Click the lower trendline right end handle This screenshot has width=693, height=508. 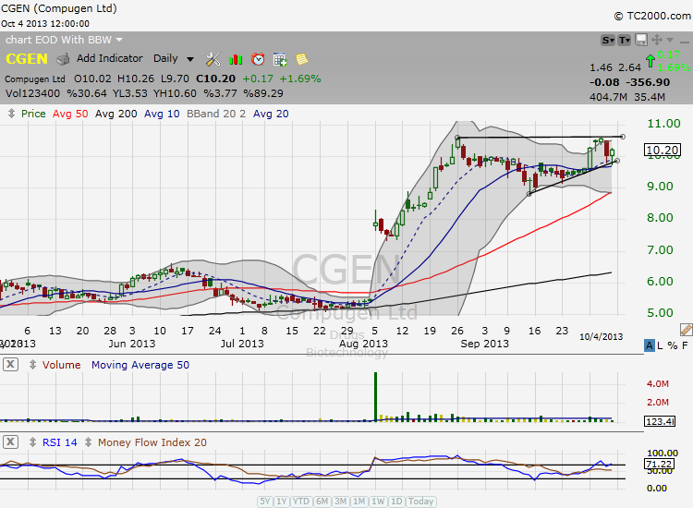(x=617, y=161)
